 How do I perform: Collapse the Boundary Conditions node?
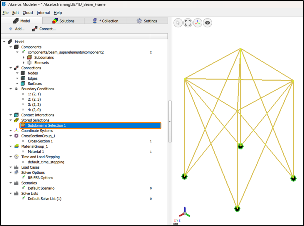(x=11, y=89)
